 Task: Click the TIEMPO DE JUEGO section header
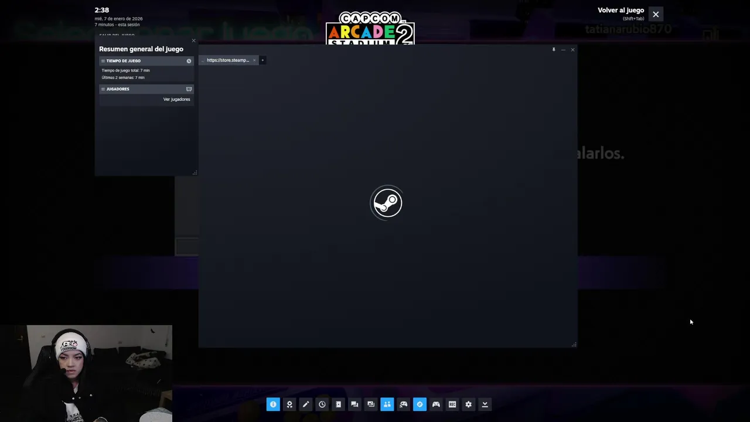click(146, 61)
